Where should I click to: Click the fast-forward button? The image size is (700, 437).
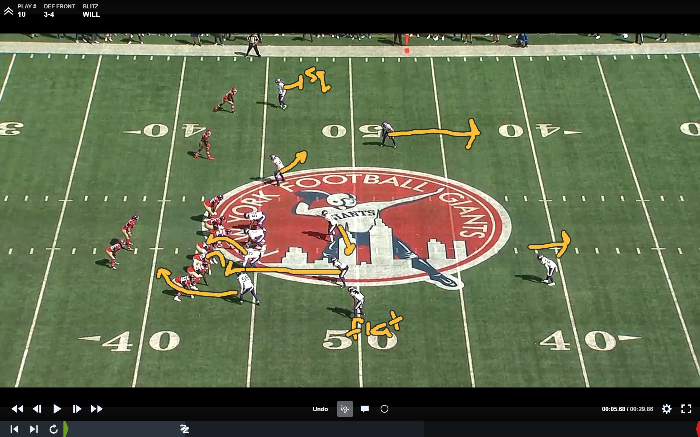(97, 409)
